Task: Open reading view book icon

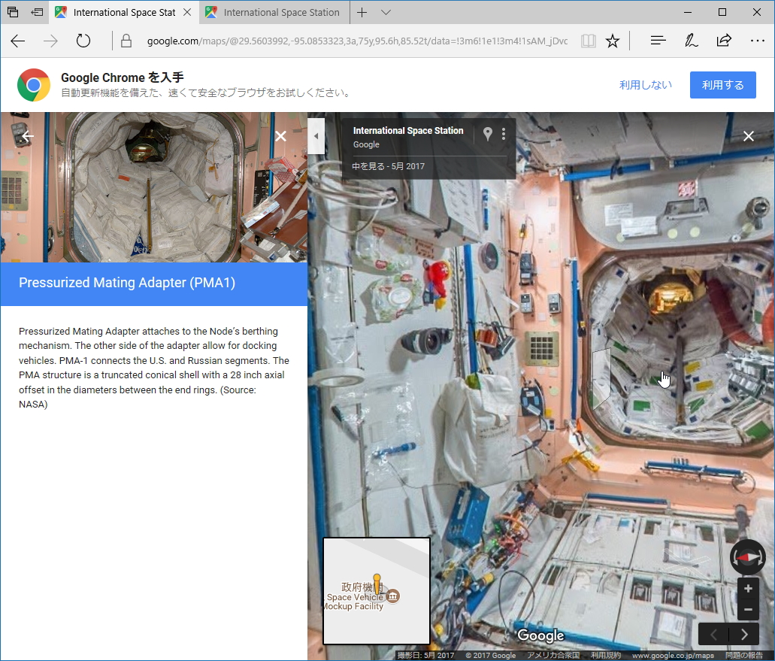Action: coord(588,41)
